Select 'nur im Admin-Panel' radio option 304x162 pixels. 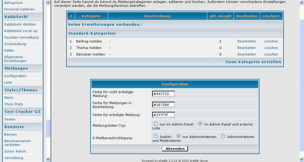(x=156, y=124)
